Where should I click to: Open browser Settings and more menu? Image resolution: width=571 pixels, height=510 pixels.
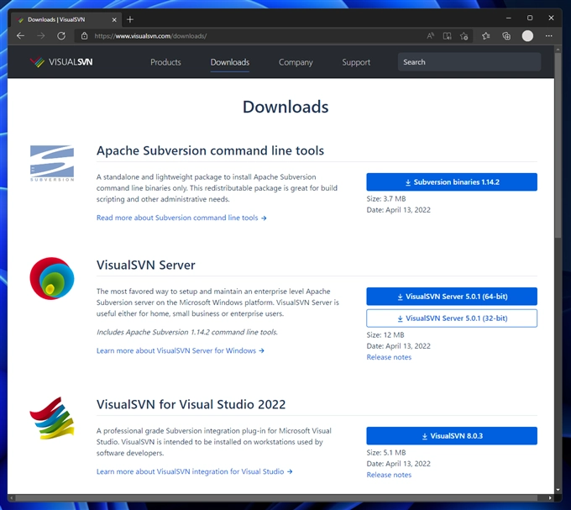549,35
